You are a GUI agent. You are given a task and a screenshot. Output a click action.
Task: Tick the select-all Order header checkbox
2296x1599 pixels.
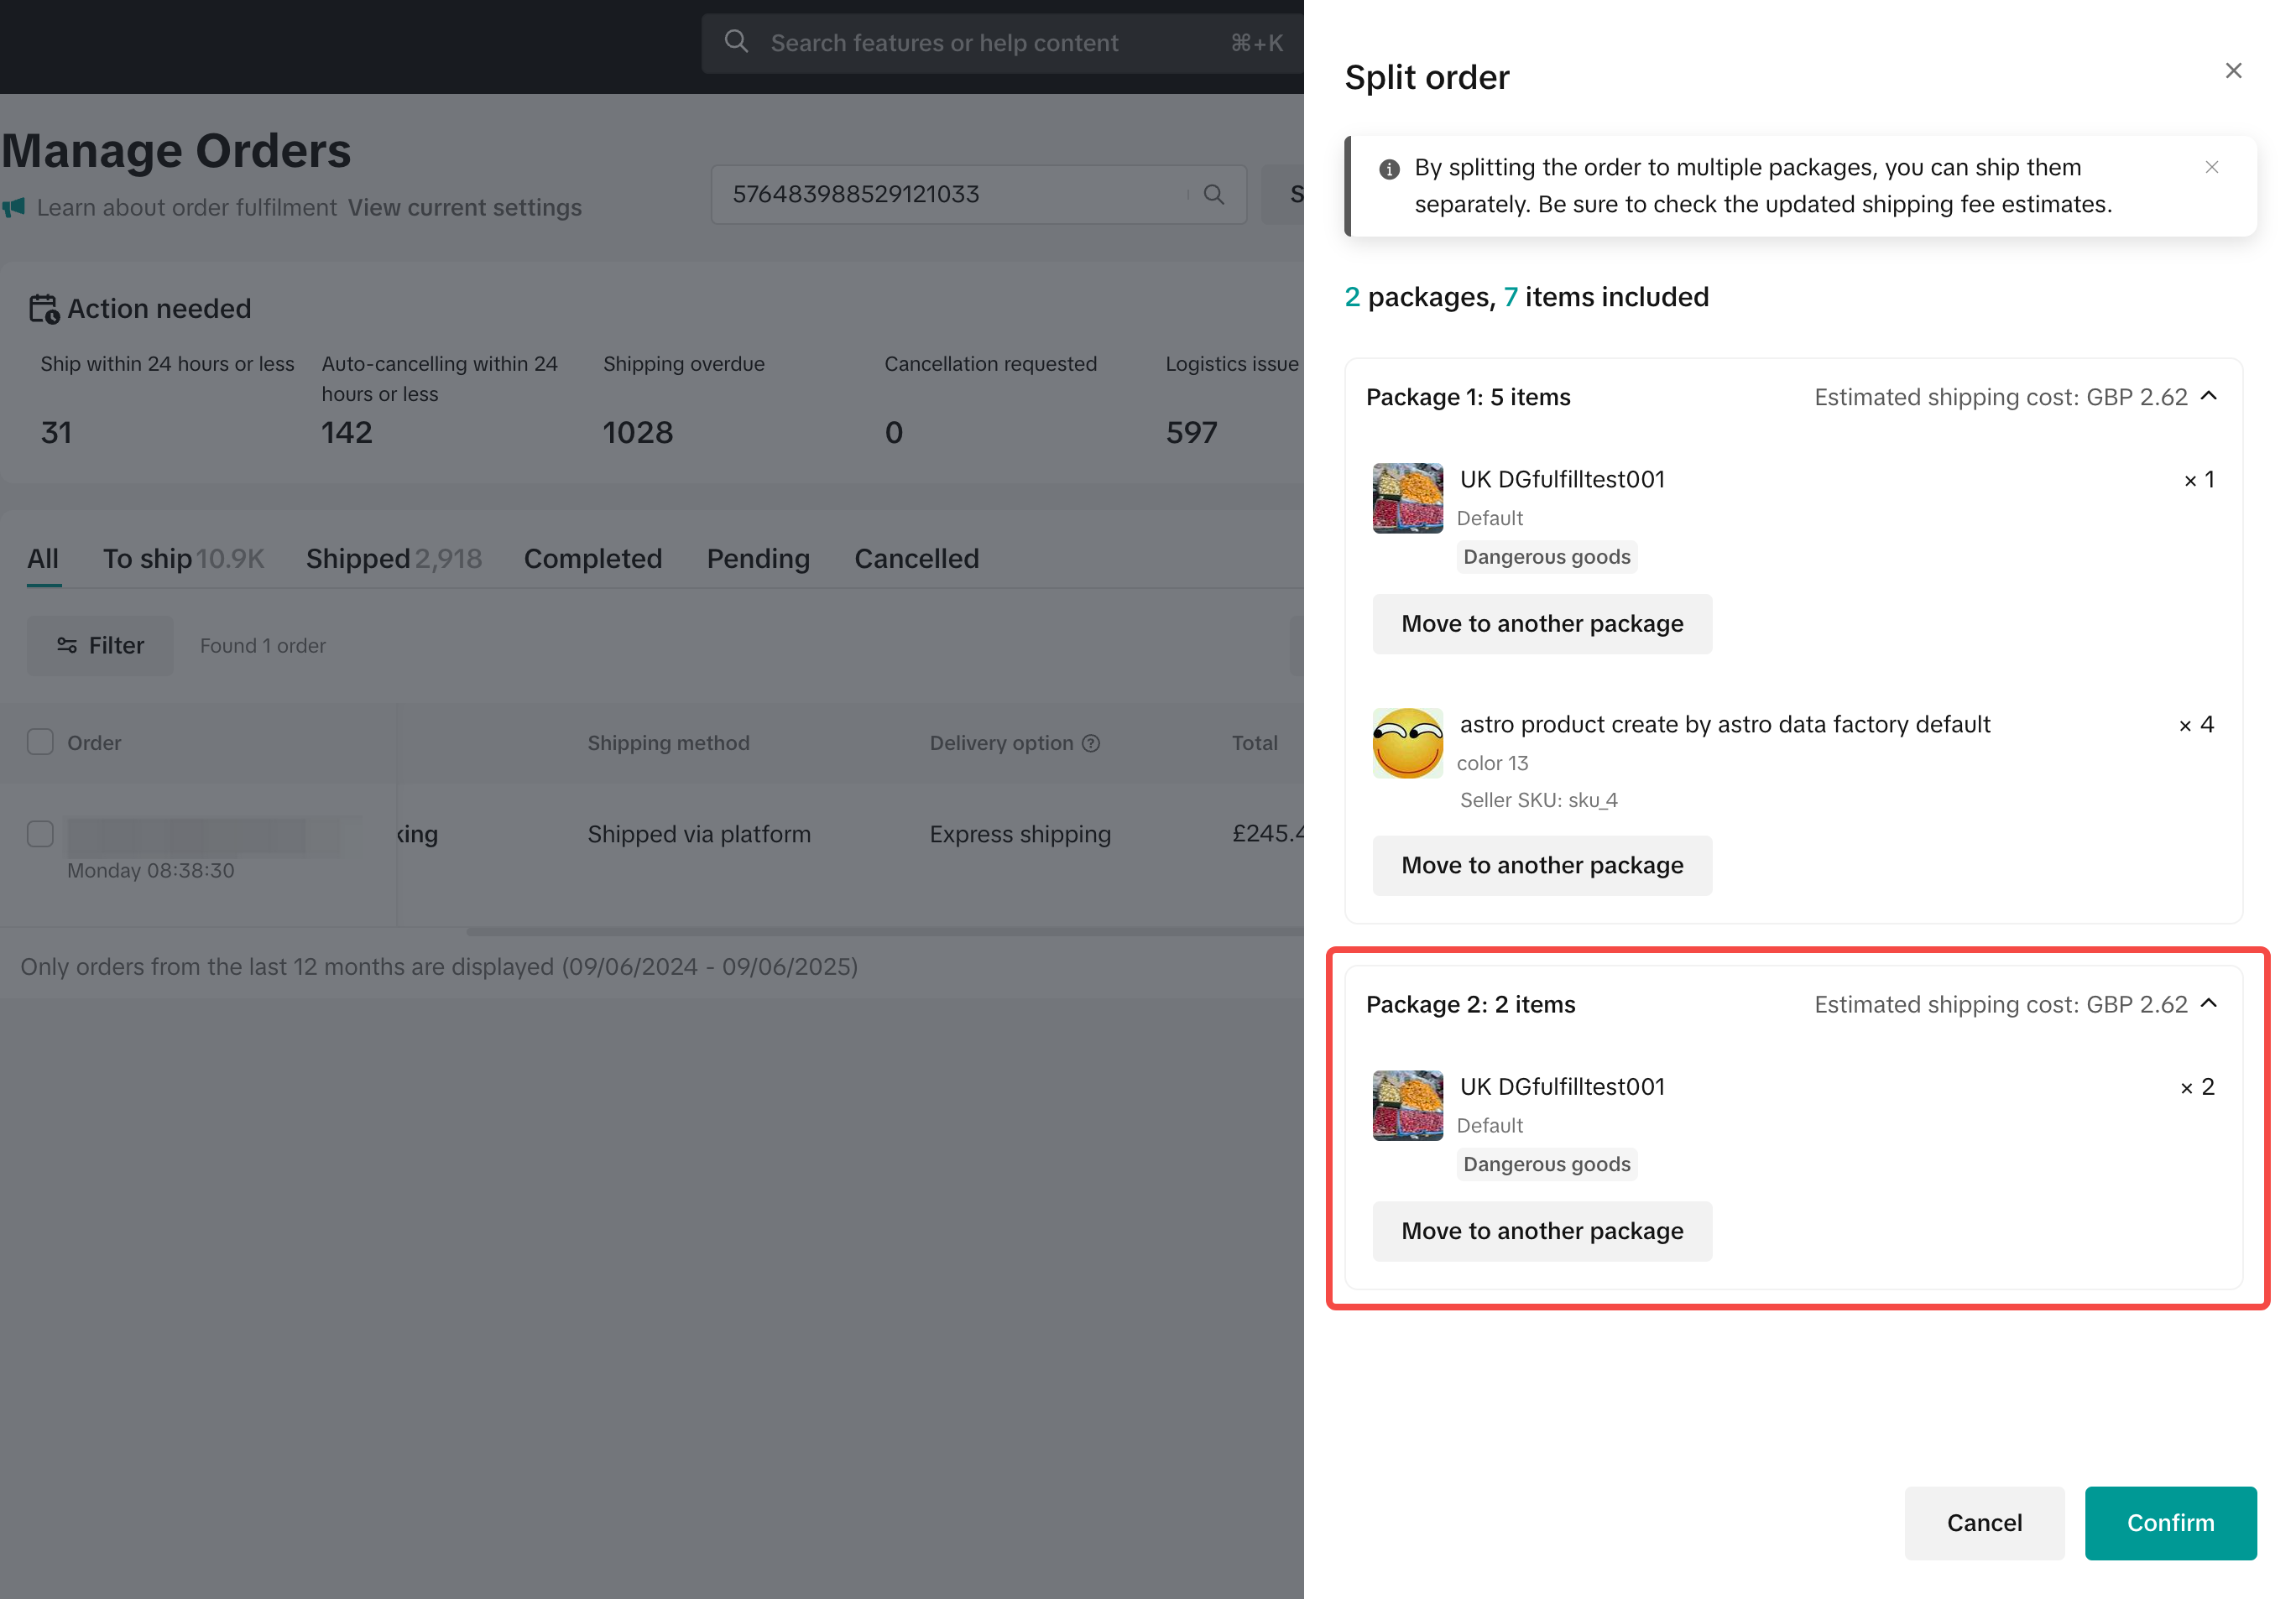click(40, 742)
